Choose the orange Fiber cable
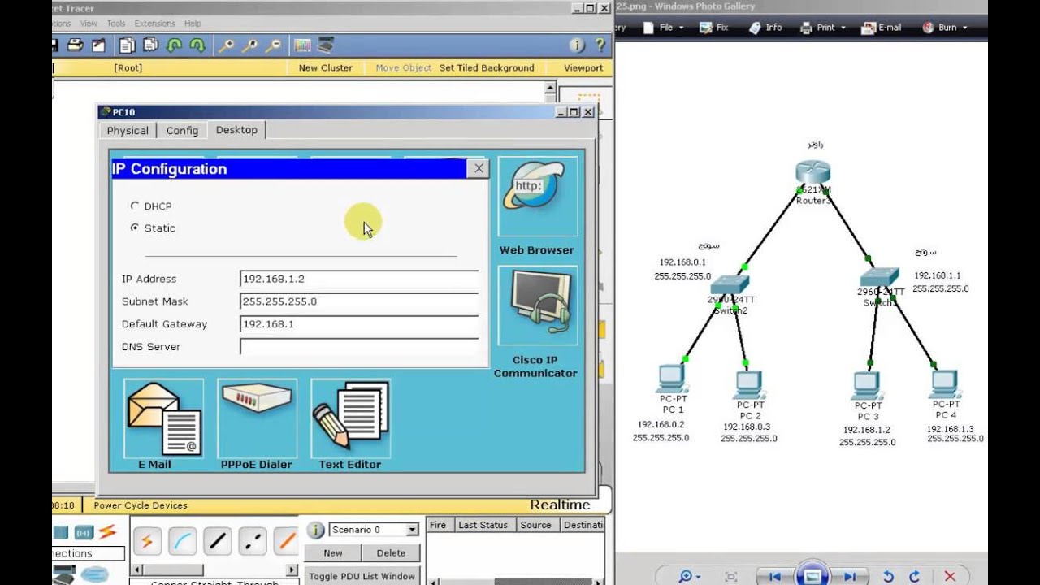Image resolution: width=1040 pixels, height=585 pixels. 285,540
